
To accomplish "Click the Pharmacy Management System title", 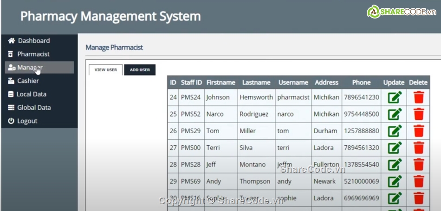I will tap(110, 16).
